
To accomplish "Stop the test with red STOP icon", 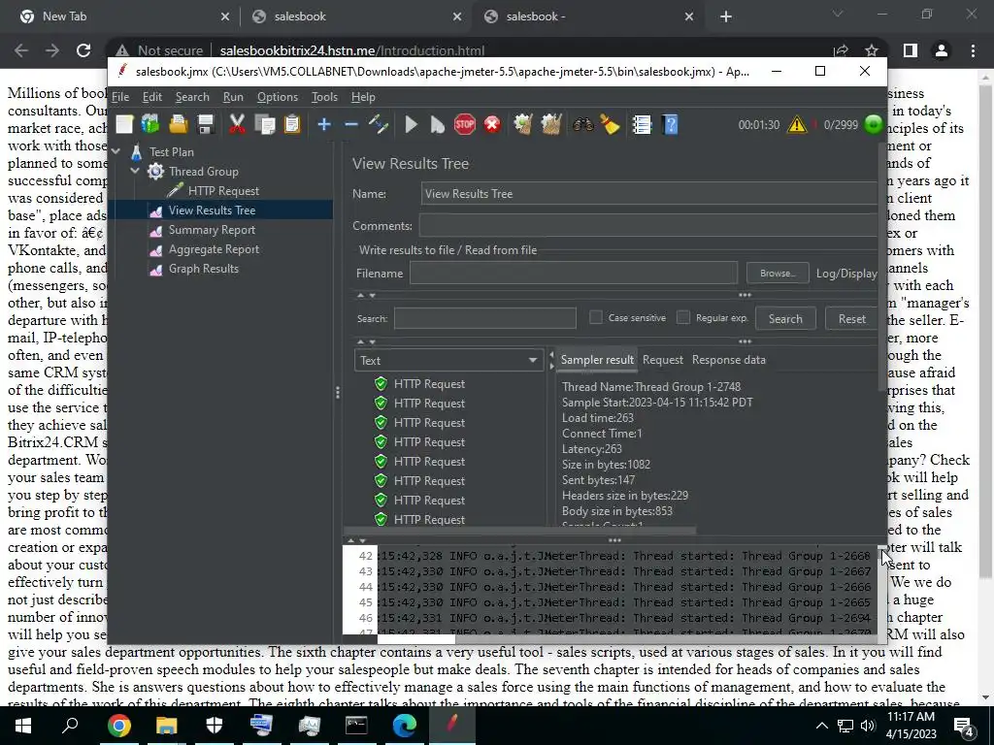I will point(465,124).
